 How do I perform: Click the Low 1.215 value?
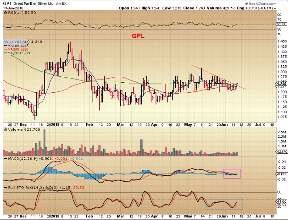coord(171,8)
